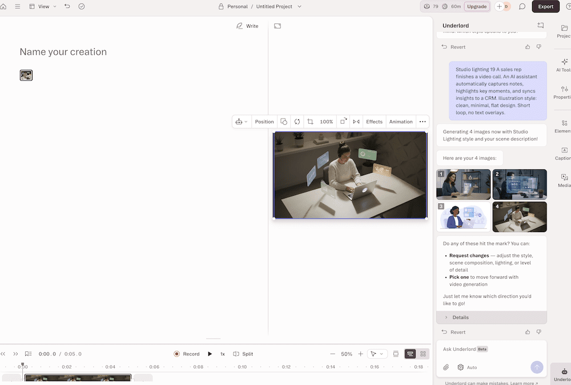This screenshot has width=571, height=385.
Task: Play the composition
Action: tap(210, 354)
